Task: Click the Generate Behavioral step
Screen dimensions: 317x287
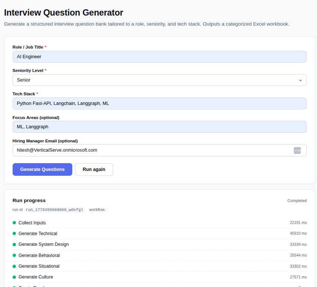Action: pos(159,255)
